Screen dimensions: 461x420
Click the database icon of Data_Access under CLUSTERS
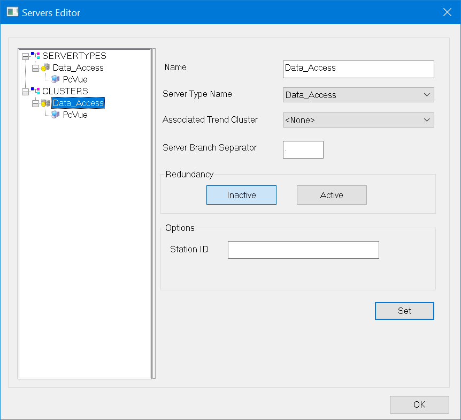pyautogui.click(x=46, y=103)
